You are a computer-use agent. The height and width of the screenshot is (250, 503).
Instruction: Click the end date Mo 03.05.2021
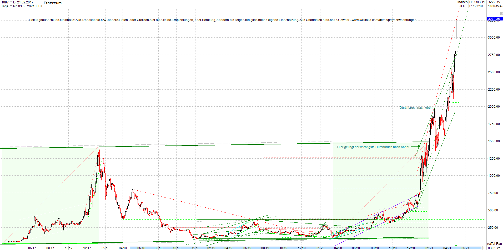point(24,6)
